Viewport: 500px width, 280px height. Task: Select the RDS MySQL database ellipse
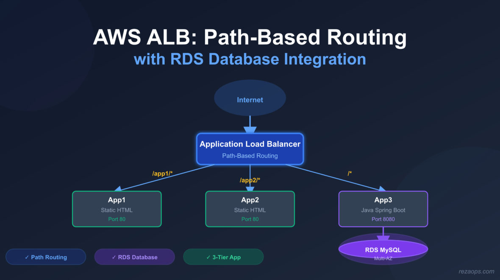click(x=383, y=250)
